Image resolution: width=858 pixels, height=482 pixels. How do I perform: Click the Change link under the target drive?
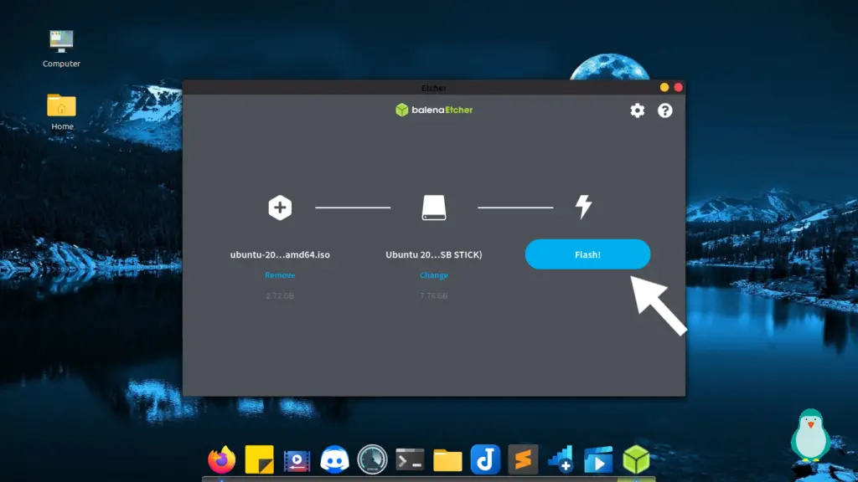[x=434, y=274]
